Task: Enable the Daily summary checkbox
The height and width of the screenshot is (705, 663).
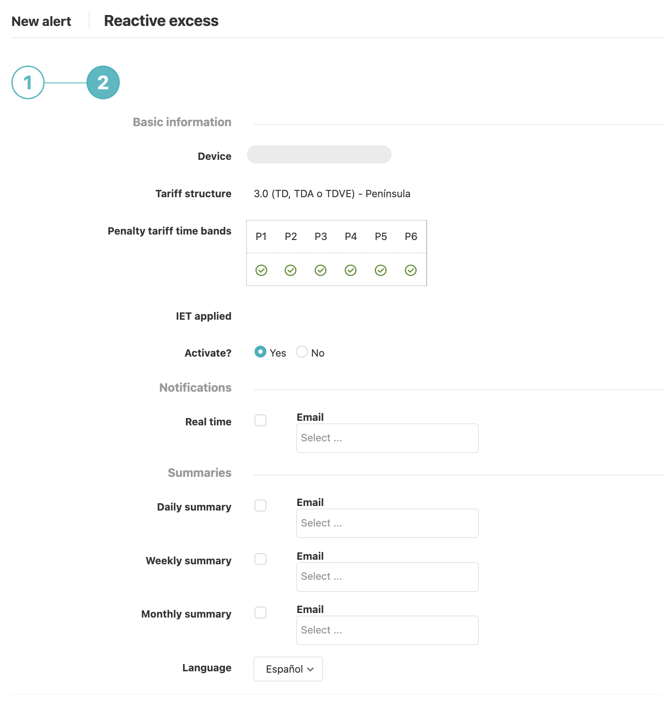Action: tap(260, 506)
